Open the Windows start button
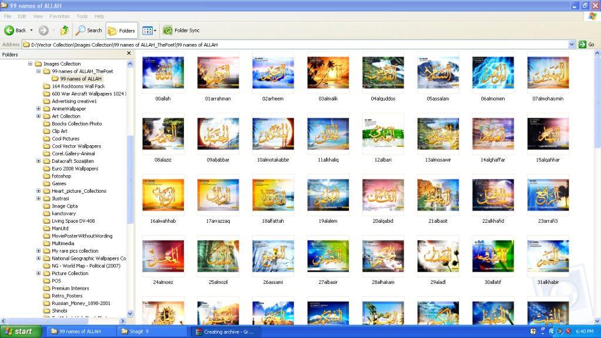The image size is (601, 338). [x=21, y=332]
